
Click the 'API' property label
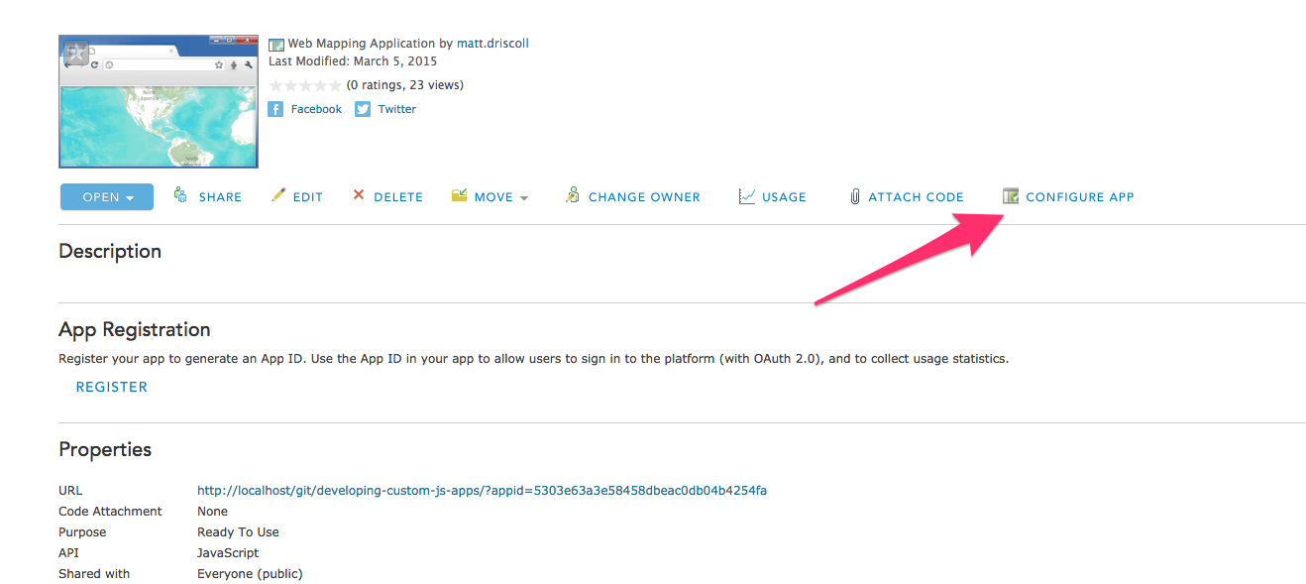point(68,553)
